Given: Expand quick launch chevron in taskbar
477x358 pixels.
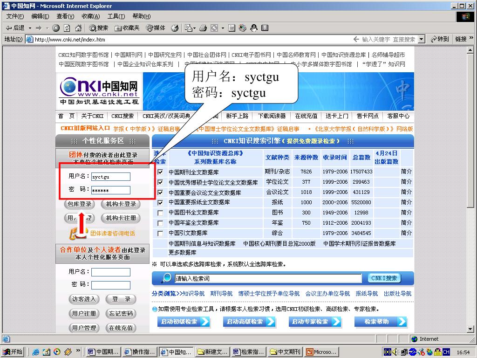Looking at the screenshot, I should pyautogui.click(x=78, y=351).
